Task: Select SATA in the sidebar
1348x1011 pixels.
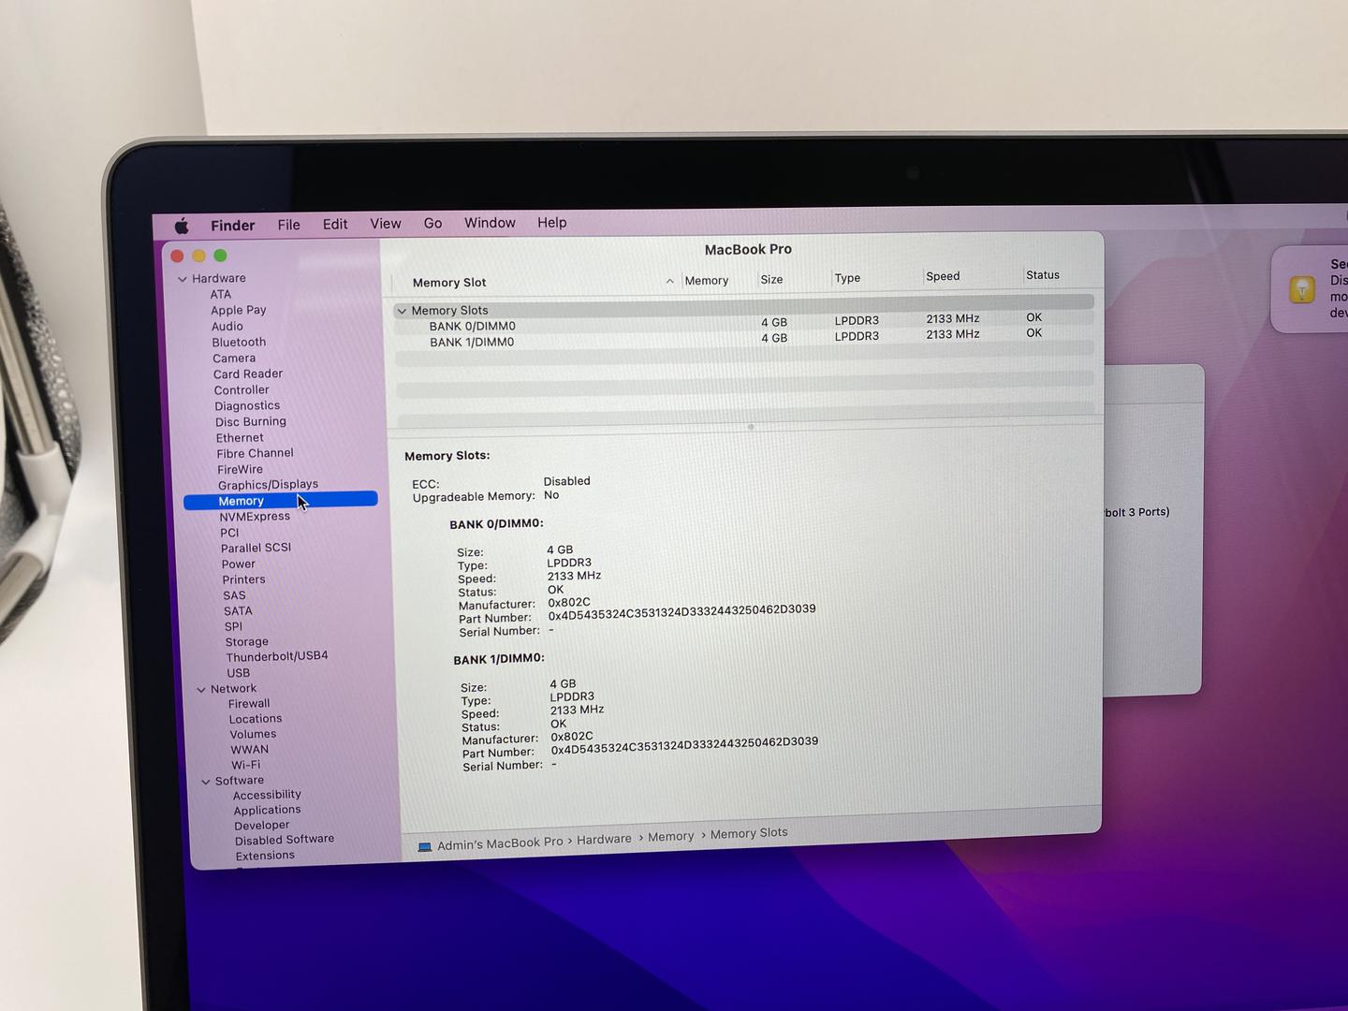Action: [238, 610]
